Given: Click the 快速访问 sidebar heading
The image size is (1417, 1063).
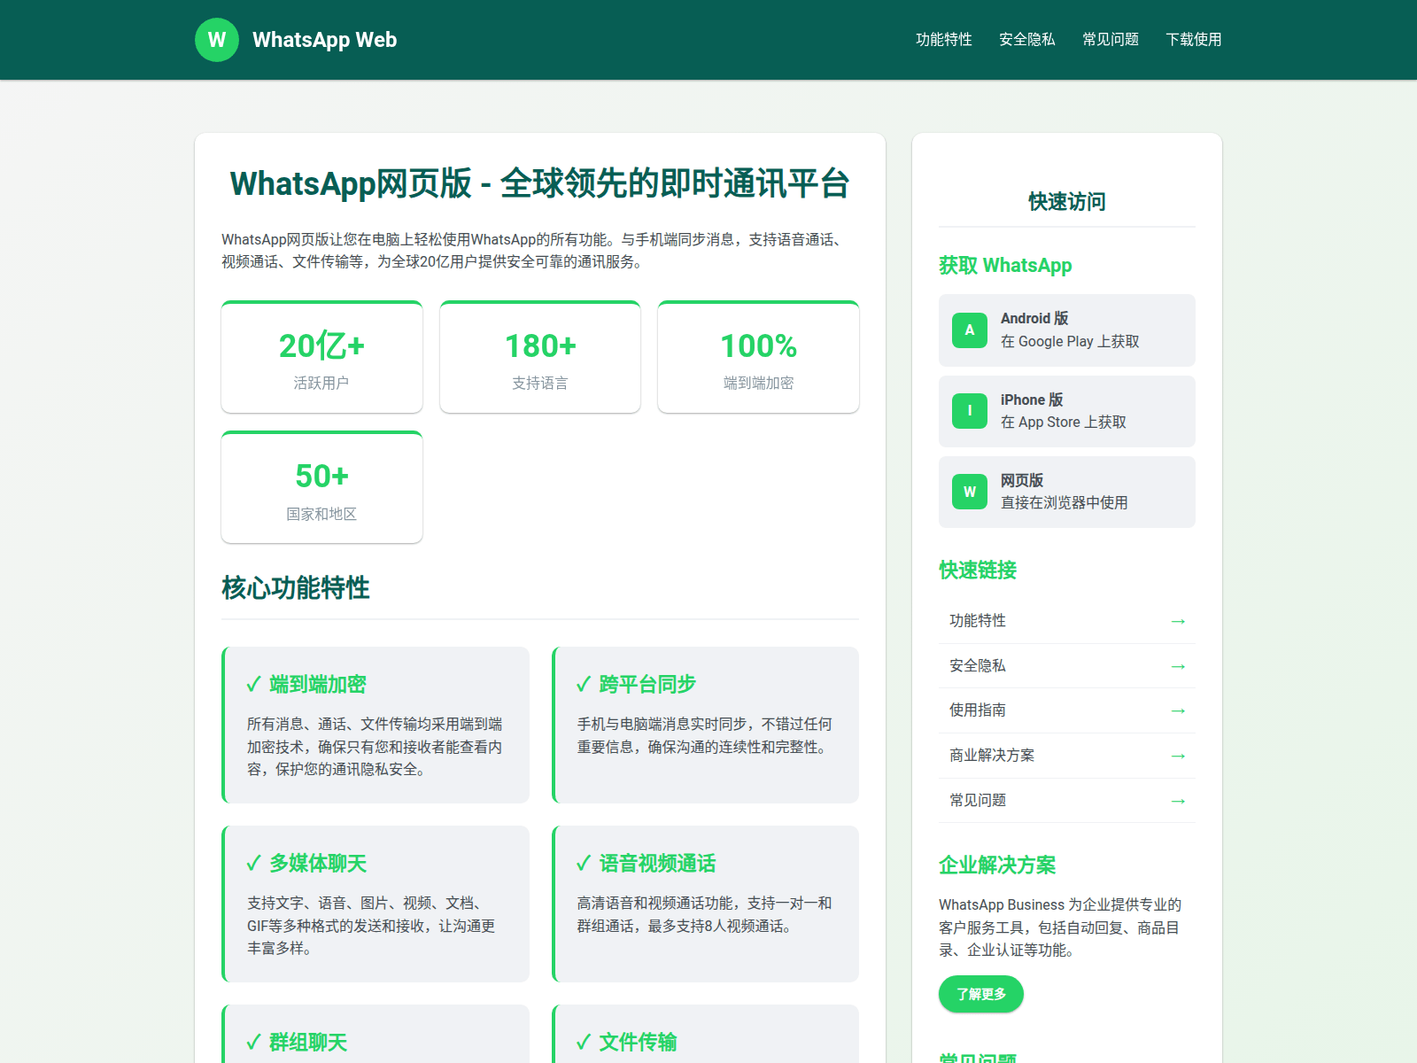Looking at the screenshot, I should (1067, 202).
